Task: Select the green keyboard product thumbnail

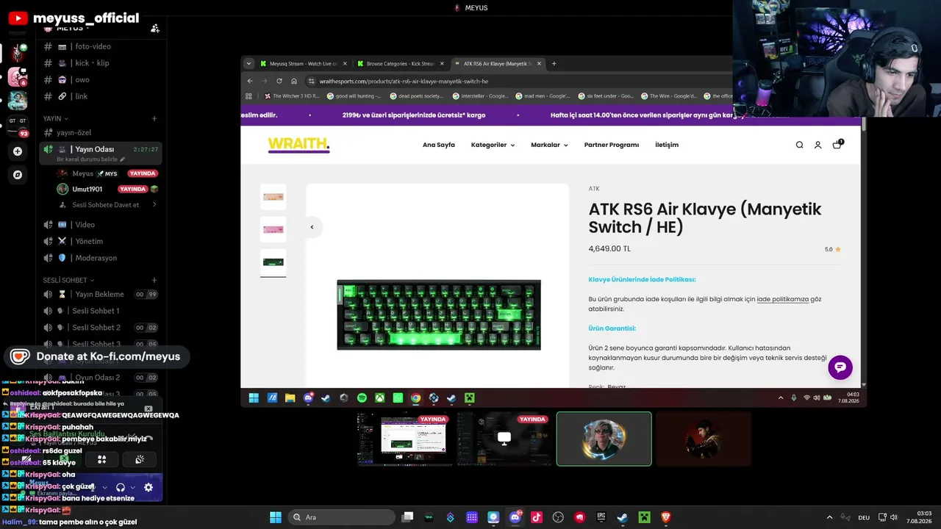Action: (x=273, y=262)
